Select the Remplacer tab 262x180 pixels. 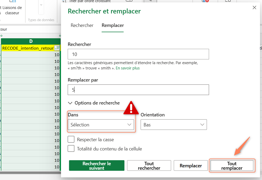(x=113, y=25)
